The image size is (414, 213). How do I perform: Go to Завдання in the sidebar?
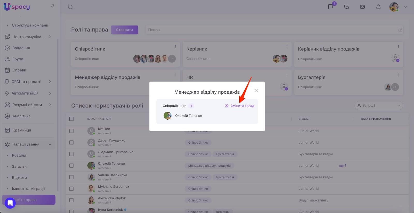coord(21,48)
